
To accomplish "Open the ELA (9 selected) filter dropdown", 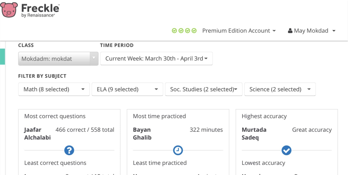I will pyautogui.click(x=127, y=89).
